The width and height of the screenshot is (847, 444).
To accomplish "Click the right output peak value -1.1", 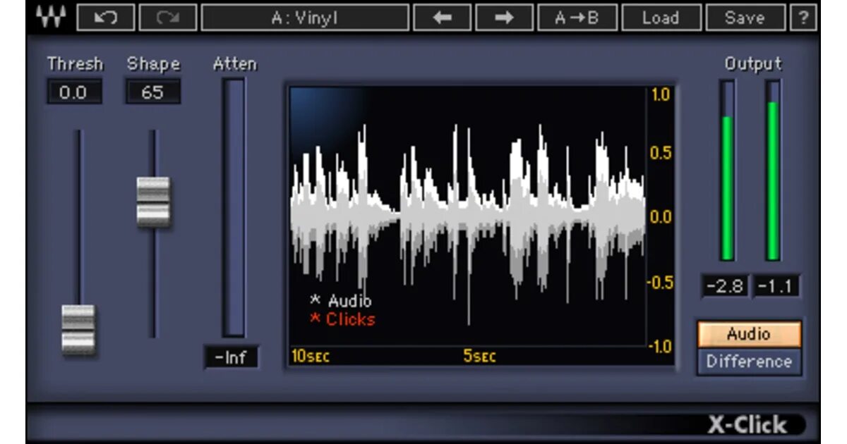I will pos(776,286).
